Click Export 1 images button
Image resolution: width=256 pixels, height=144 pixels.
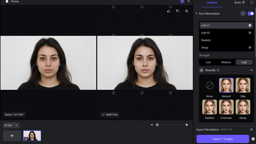223,139
